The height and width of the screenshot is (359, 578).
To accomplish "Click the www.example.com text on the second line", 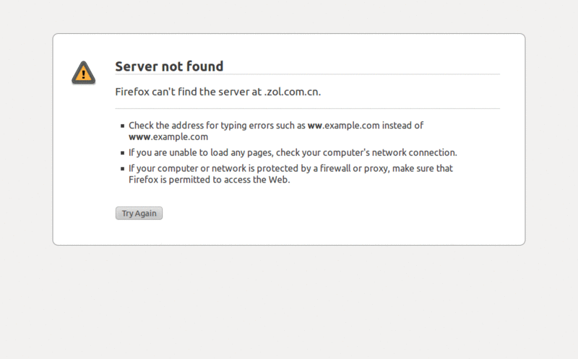I will 168,137.
